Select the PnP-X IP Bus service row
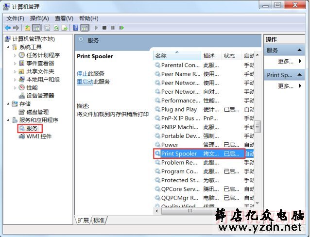Screen dimensions: 310x237 tap(204, 118)
